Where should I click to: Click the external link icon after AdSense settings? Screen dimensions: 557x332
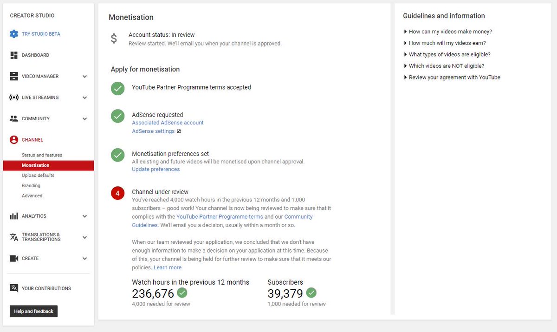pos(179,131)
